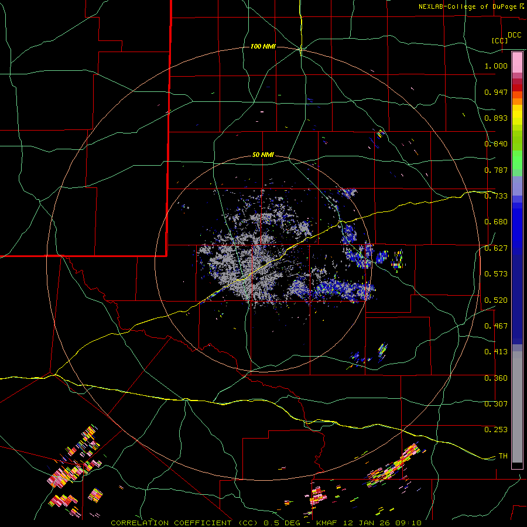527x527 pixels.
Task: Select the 50 NMI range ring label
Action: (263, 155)
